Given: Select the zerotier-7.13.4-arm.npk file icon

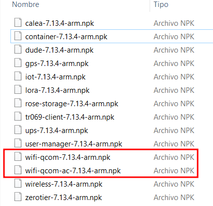Looking at the screenshot, I should (x=18, y=197).
